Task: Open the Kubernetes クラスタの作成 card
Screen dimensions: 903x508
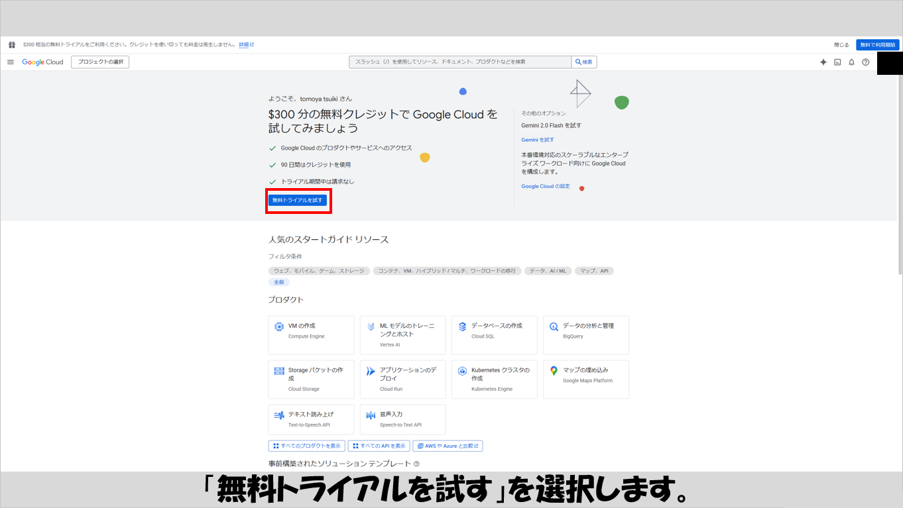Action: point(494,379)
